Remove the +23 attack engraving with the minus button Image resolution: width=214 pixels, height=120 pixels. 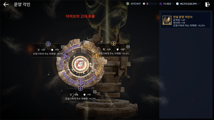pyautogui.click(x=95, y=92)
